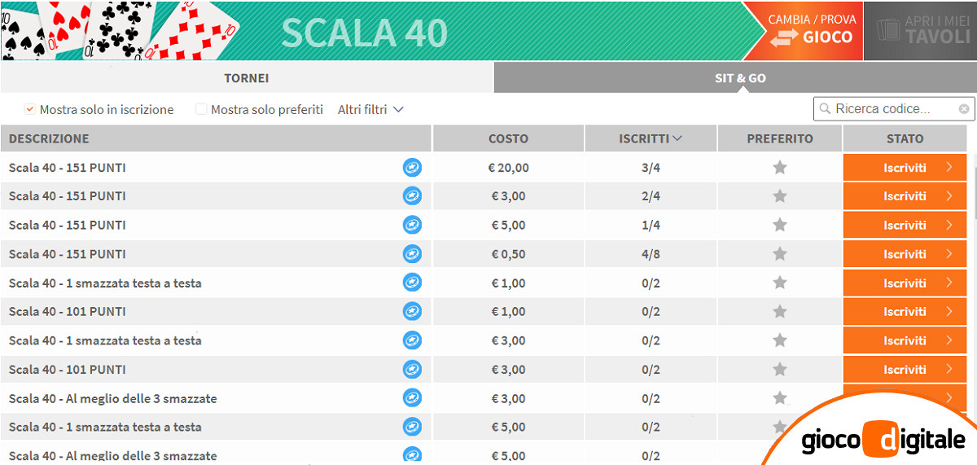Favorite the €20,00 table with star
Viewport: 977px width, 465px height.
tap(779, 168)
